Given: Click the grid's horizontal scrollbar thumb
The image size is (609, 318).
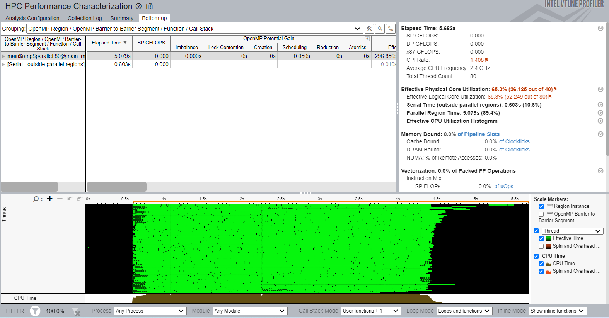Looking at the screenshot, I should coord(117,187).
